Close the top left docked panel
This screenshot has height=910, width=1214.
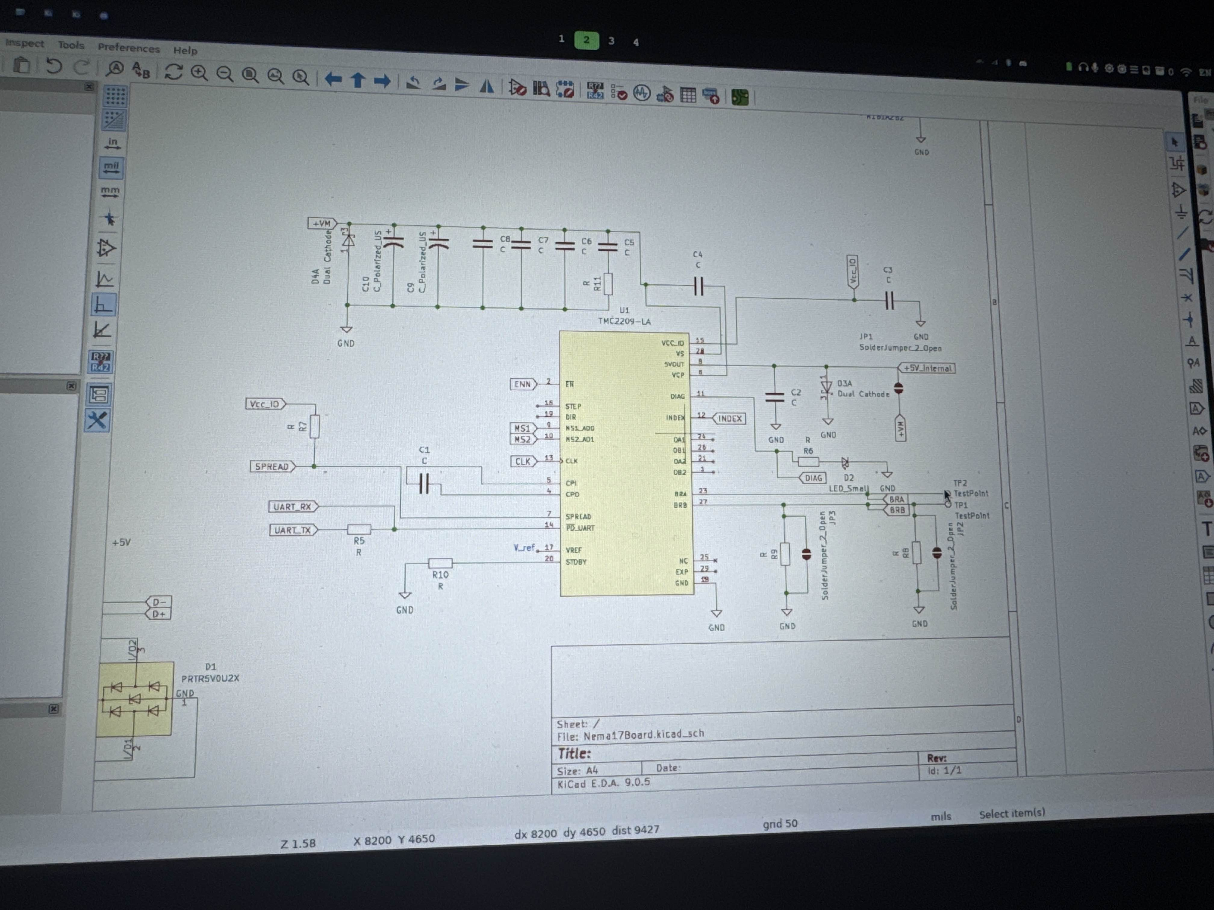[x=89, y=87]
